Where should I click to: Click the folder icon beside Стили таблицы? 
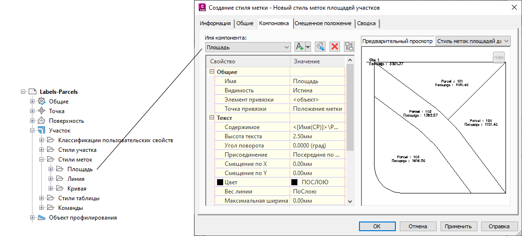tap(50, 198)
